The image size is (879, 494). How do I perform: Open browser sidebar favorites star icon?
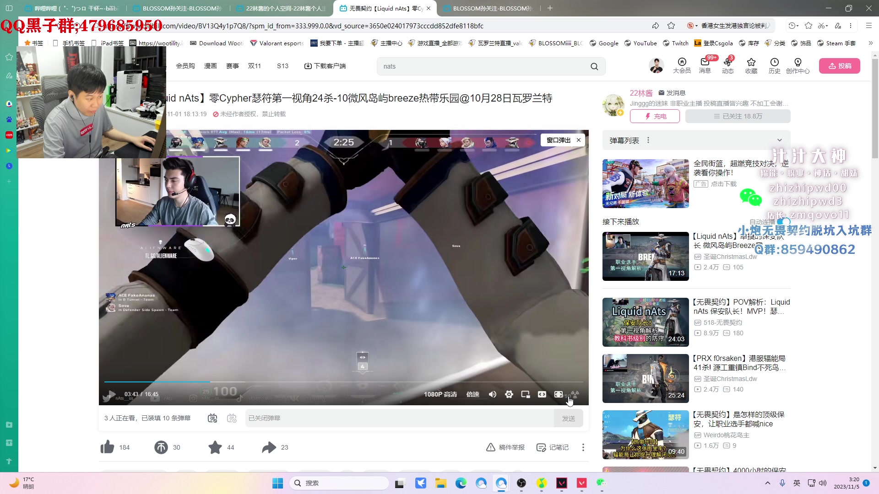[x=9, y=57]
